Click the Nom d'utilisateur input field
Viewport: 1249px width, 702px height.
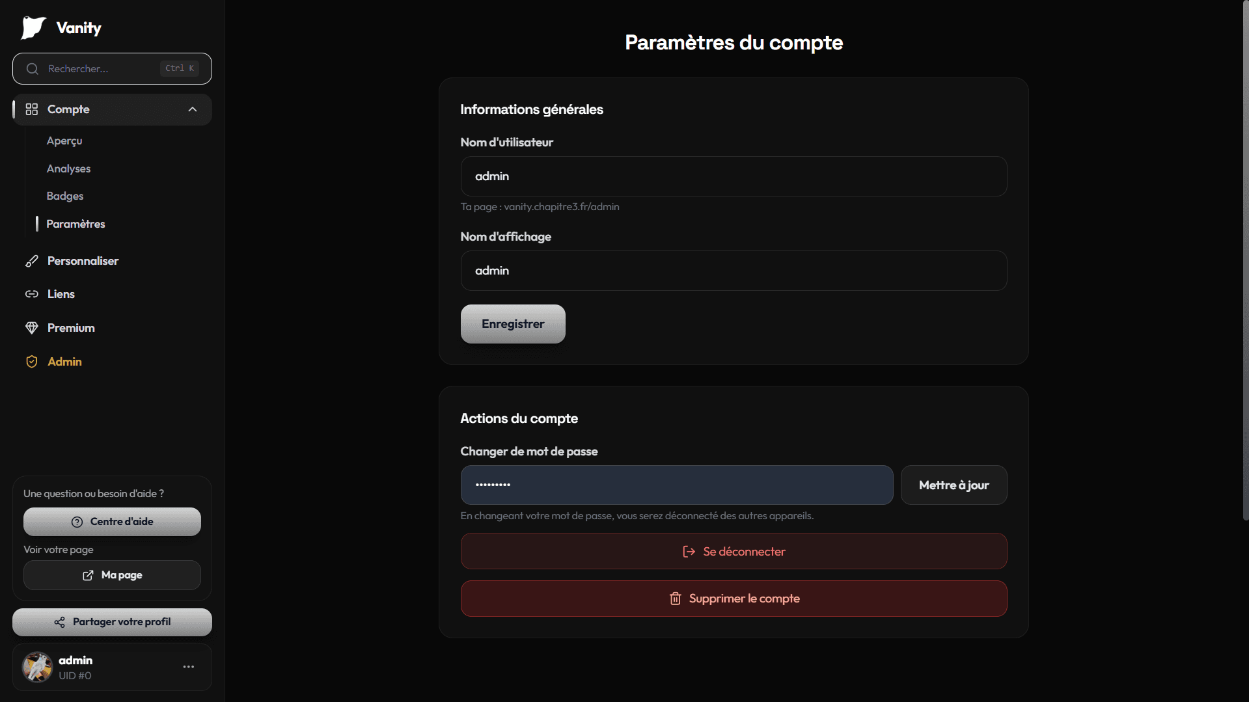(x=734, y=176)
